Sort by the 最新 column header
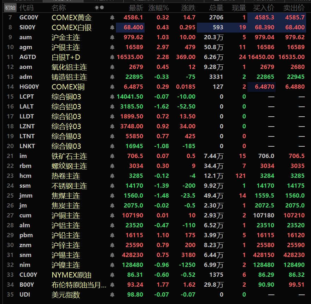The width and height of the screenshot is (311, 304). pyautogui.click(x=136, y=8)
